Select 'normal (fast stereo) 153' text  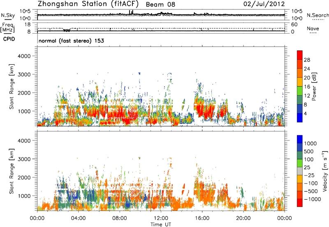pyautogui.click(x=71, y=41)
